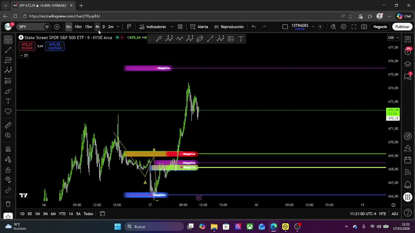Screen dimensions: 415x233
Task: Toggle ADJ adjusted data setting
Action: tap(395, 214)
